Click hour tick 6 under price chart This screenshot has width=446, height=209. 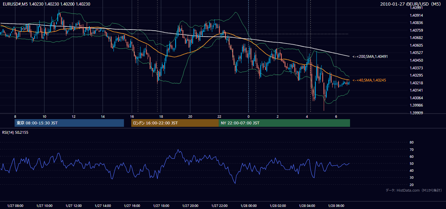tap(336, 116)
